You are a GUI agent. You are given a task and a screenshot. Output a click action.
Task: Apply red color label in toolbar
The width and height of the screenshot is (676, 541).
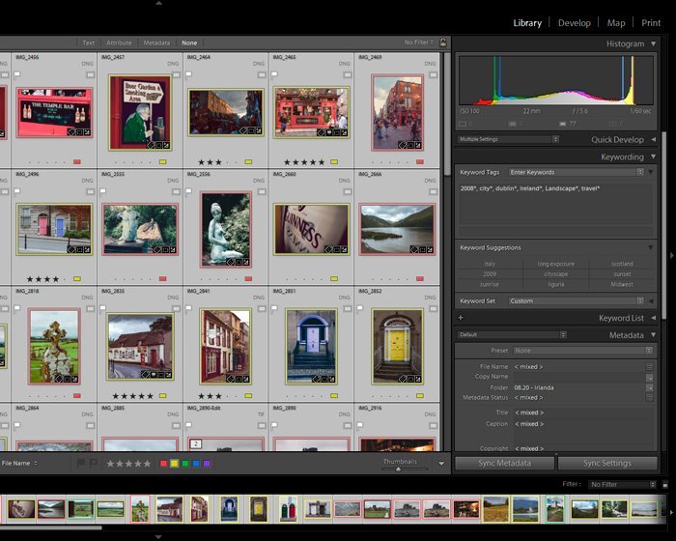tap(163, 464)
